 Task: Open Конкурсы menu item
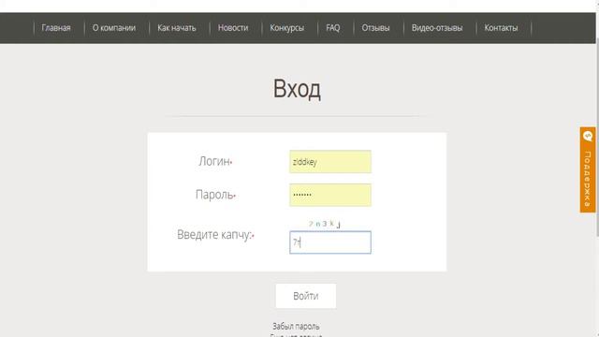pos(287,28)
